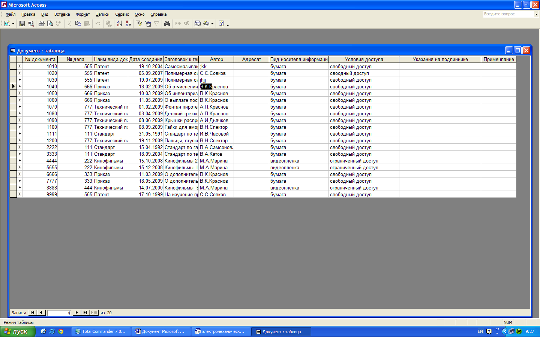The width and height of the screenshot is (540, 337).
Task: Select the 'Условия доступа' column header
Action: click(x=364, y=59)
